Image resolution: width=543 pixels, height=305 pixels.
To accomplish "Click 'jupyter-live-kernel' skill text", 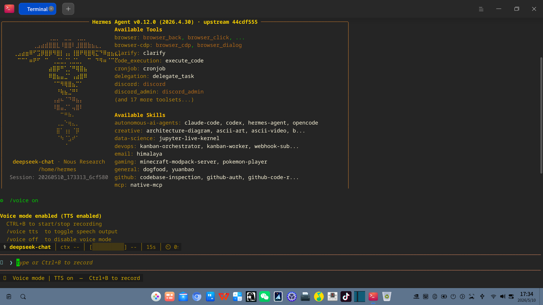I will click(x=189, y=138).
